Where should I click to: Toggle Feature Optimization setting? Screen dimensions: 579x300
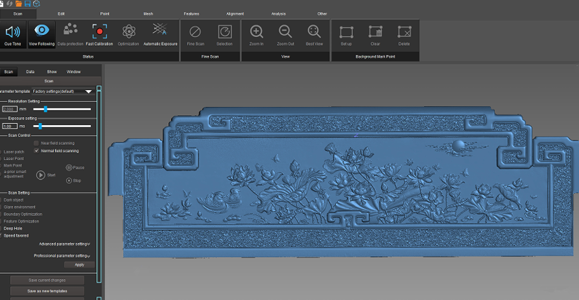[x=21, y=221]
